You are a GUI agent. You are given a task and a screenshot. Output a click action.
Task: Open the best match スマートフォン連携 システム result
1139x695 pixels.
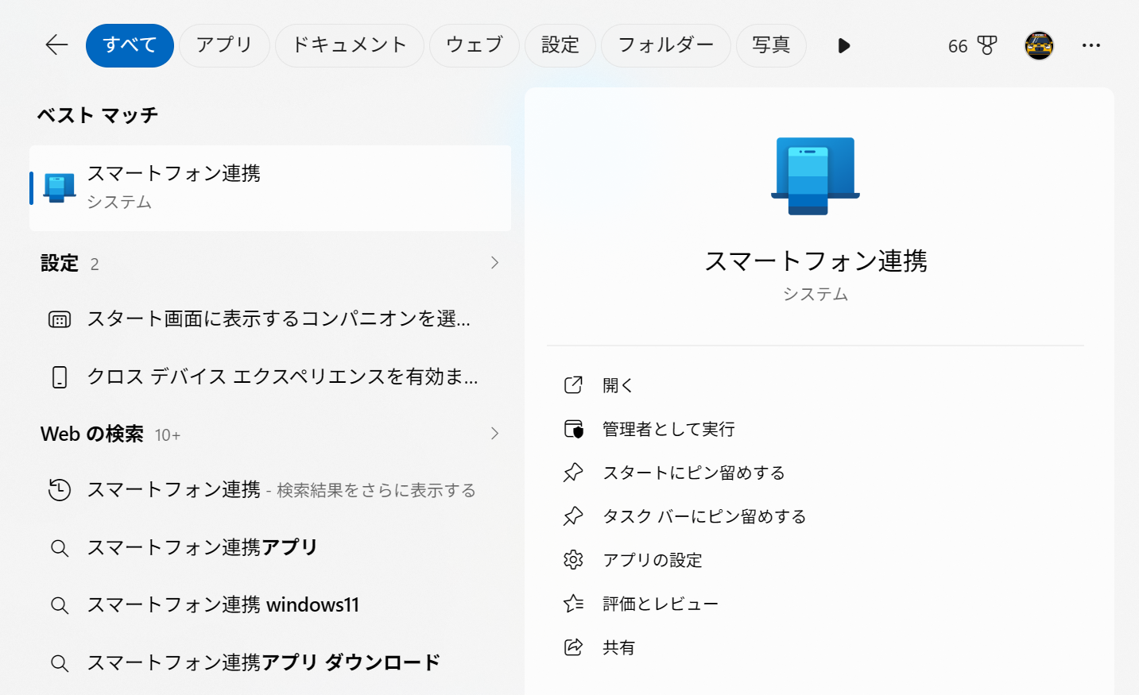coord(270,188)
